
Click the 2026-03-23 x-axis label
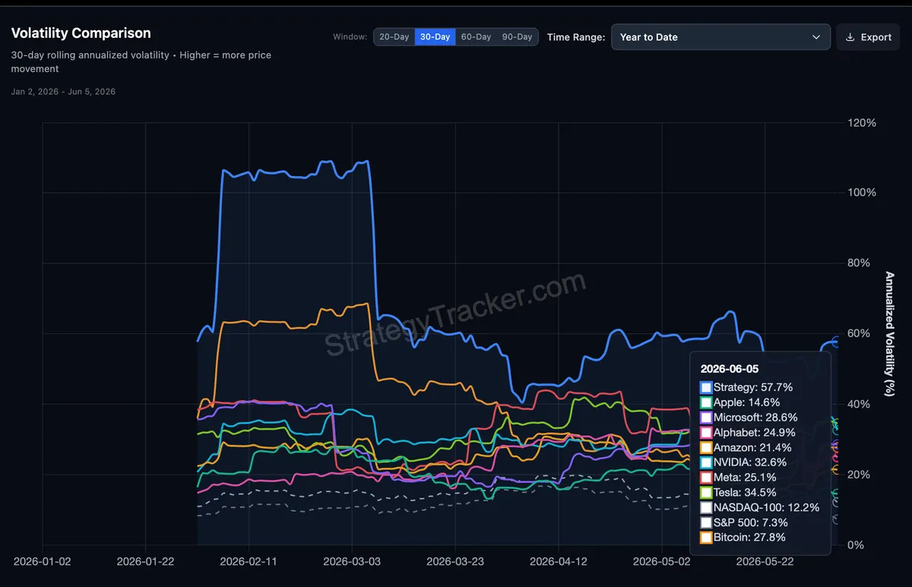click(455, 562)
